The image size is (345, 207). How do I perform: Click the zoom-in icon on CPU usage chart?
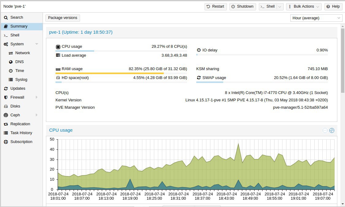pos(332,130)
